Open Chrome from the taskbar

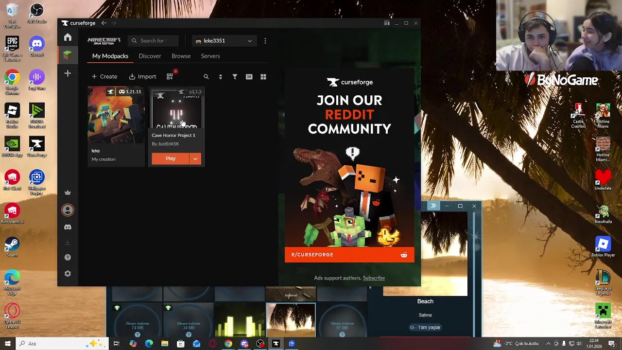point(228,344)
